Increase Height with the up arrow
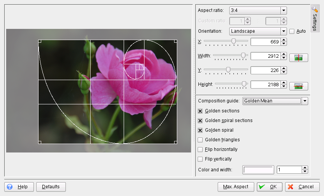The height and width of the screenshot is (196, 324). [284, 83]
